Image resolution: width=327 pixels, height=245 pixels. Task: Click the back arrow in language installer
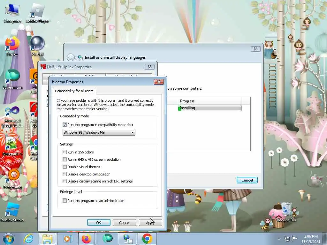[71, 57]
